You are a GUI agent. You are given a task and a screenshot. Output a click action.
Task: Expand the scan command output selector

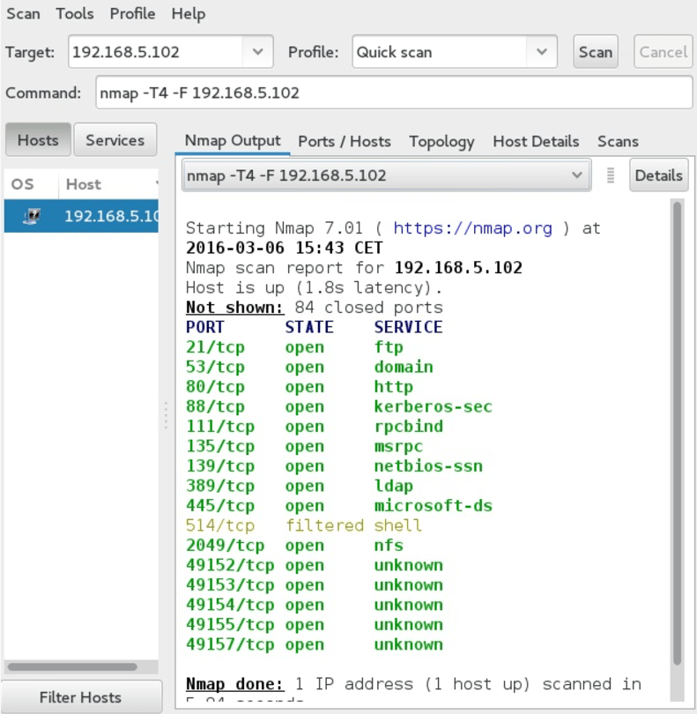pyautogui.click(x=577, y=175)
